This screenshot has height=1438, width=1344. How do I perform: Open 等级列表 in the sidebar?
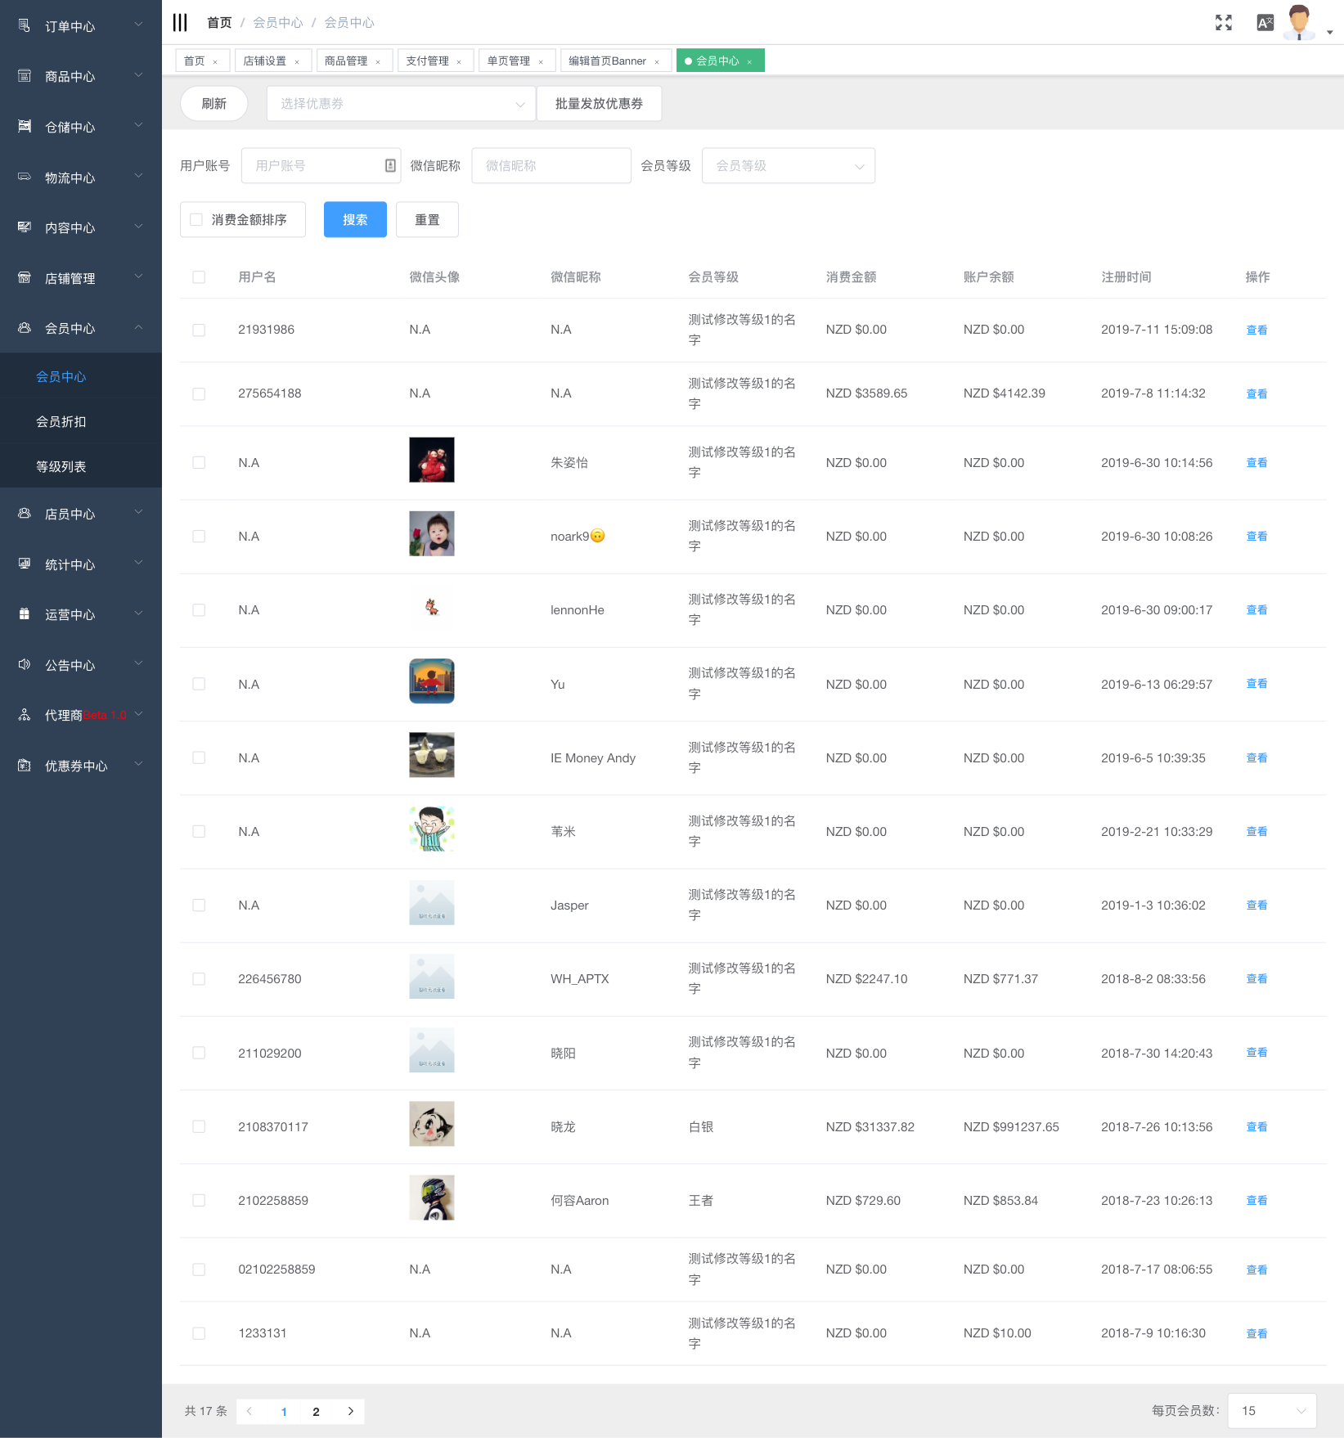click(61, 466)
